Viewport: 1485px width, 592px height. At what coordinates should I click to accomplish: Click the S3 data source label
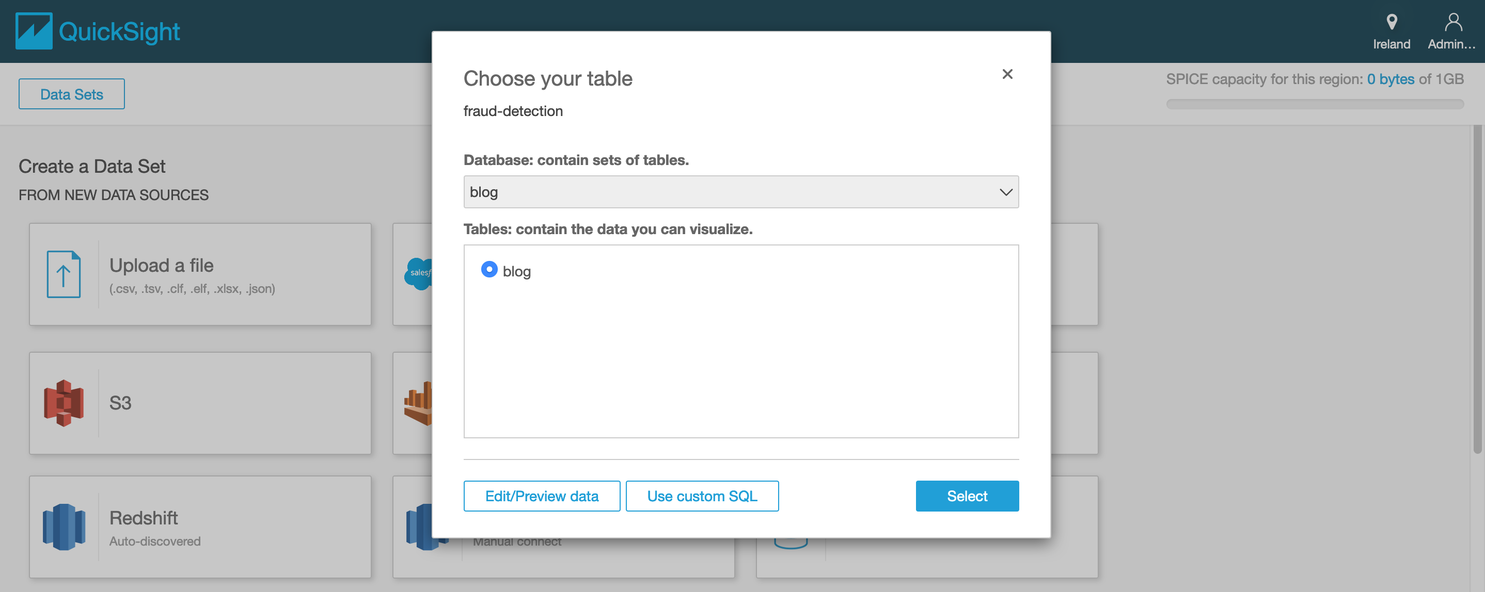[120, 403]
